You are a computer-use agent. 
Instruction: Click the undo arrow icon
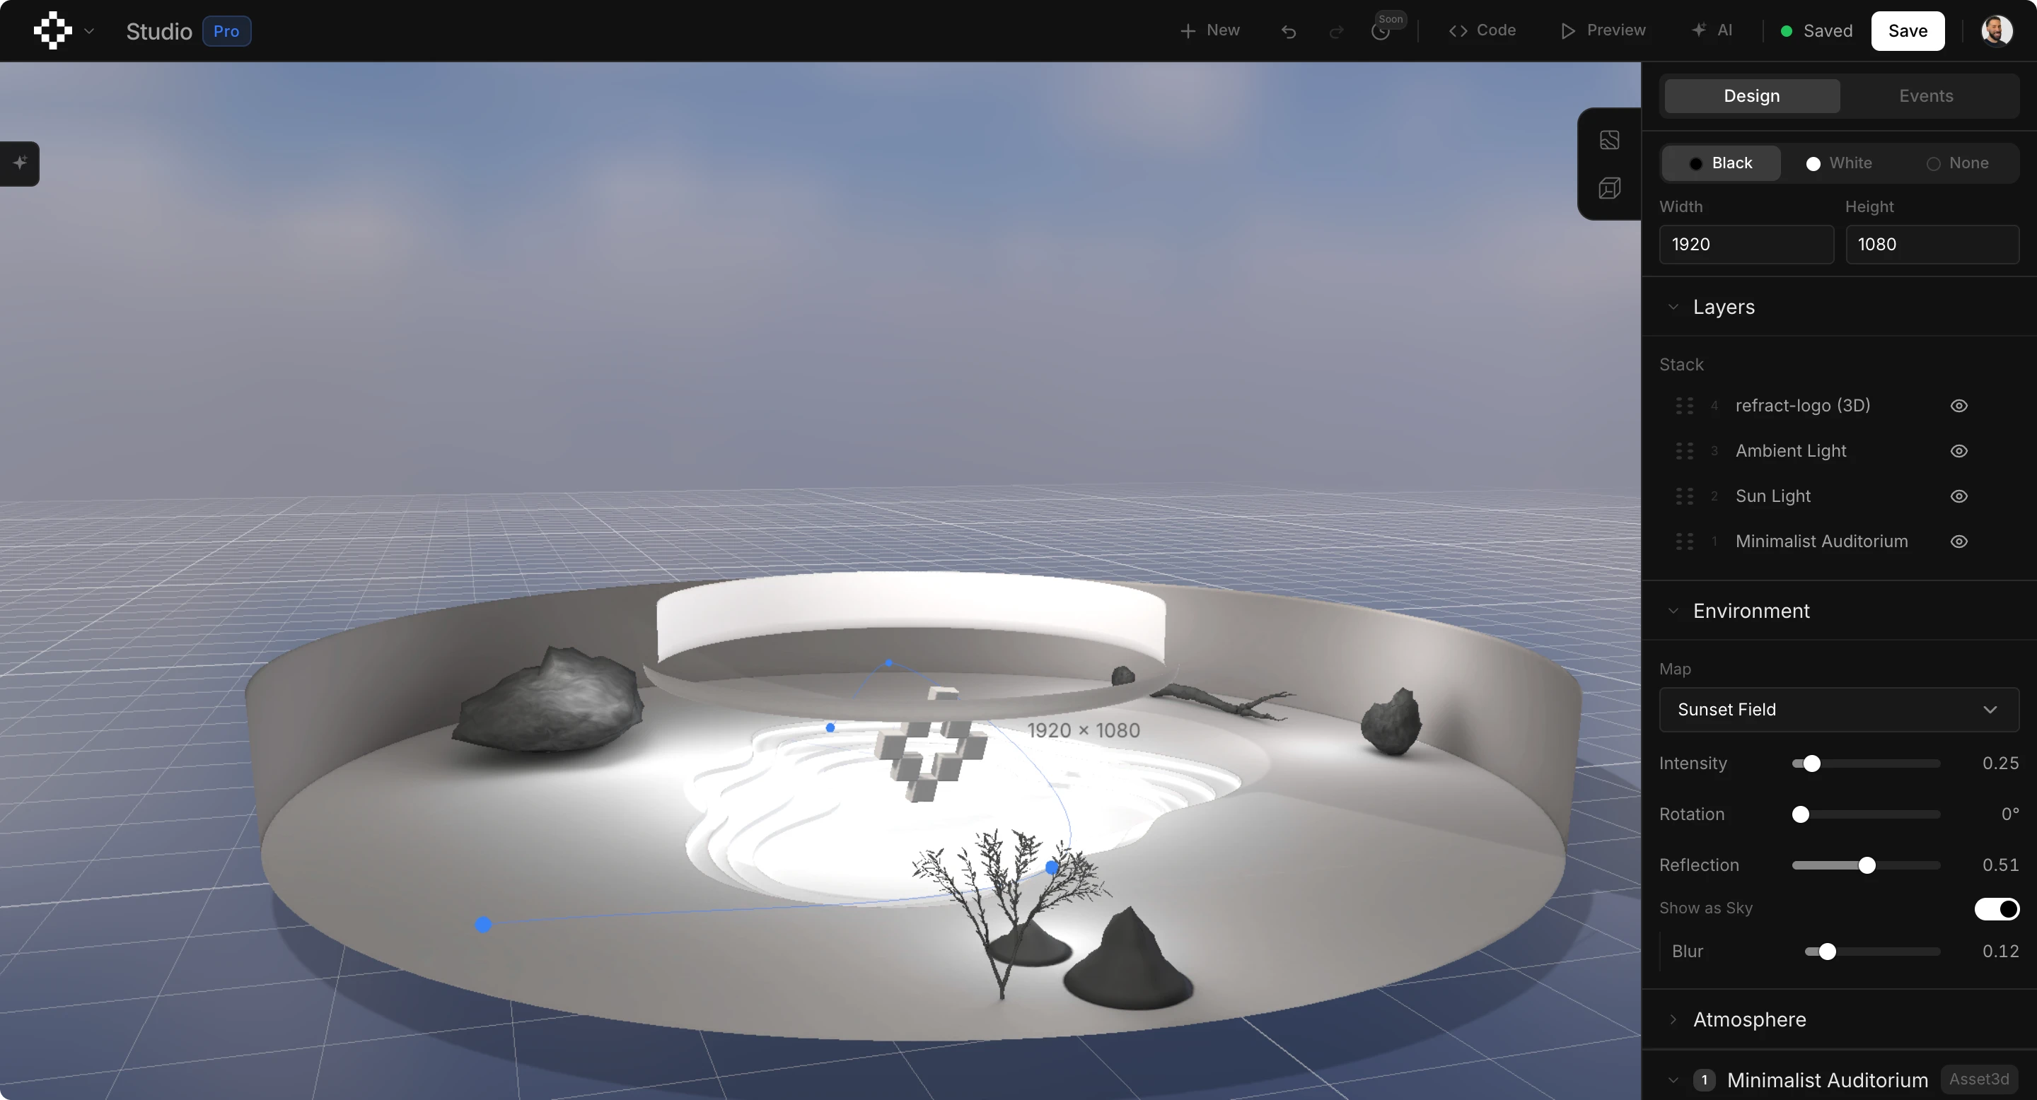tap(1288, 32)
